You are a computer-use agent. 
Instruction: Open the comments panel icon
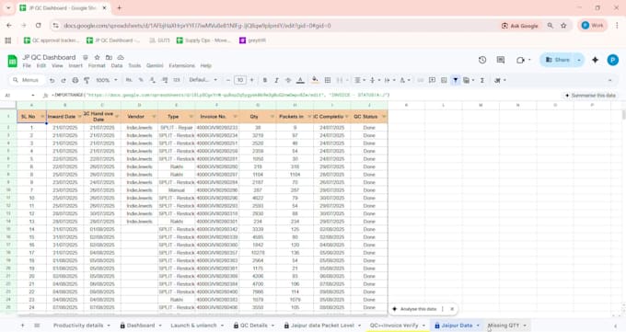(501, 60)
